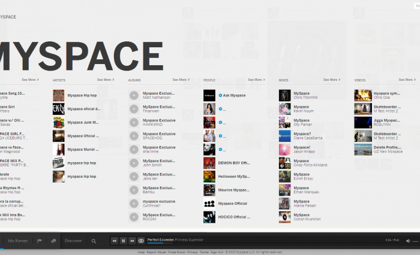
Task: Open mix by Colton Krunkton
Action: (x=285, y=217)
